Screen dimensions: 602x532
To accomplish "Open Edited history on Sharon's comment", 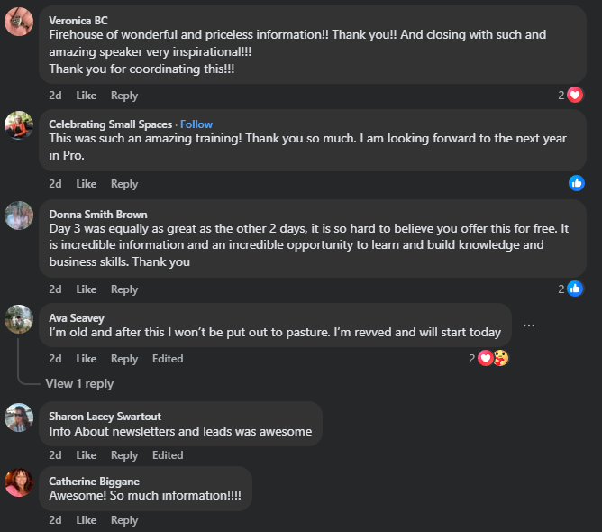I will coord(168,455).
